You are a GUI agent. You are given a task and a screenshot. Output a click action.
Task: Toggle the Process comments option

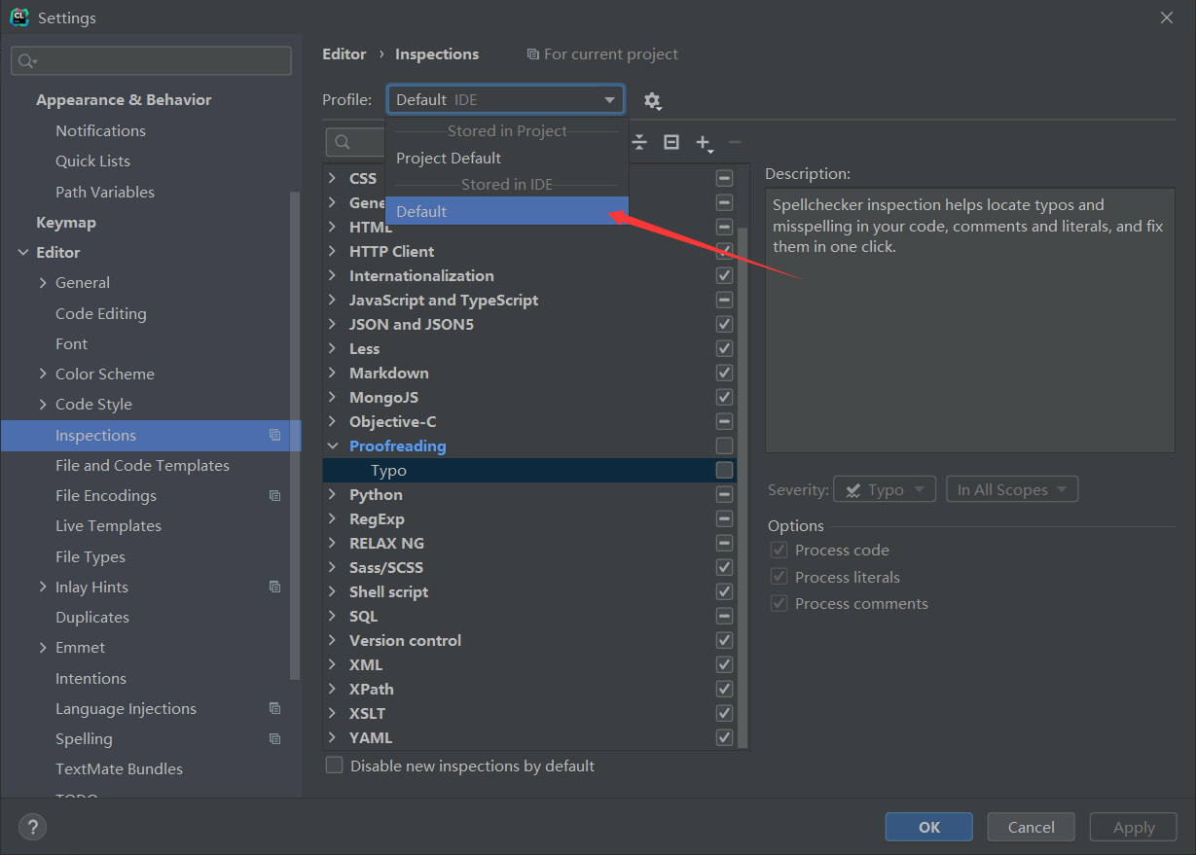[x=779, y=603]
